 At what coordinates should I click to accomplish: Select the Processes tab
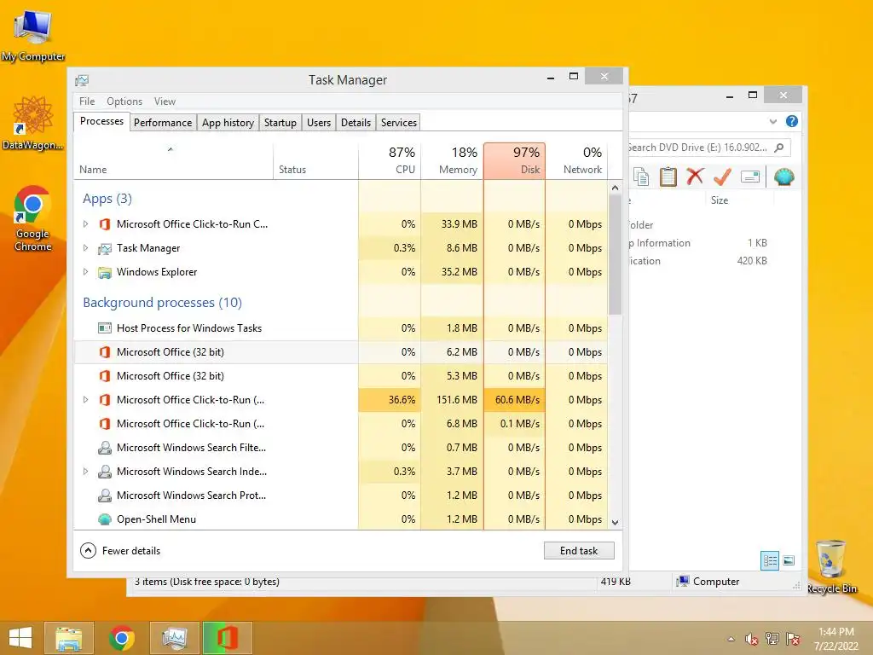pos(102,121)
